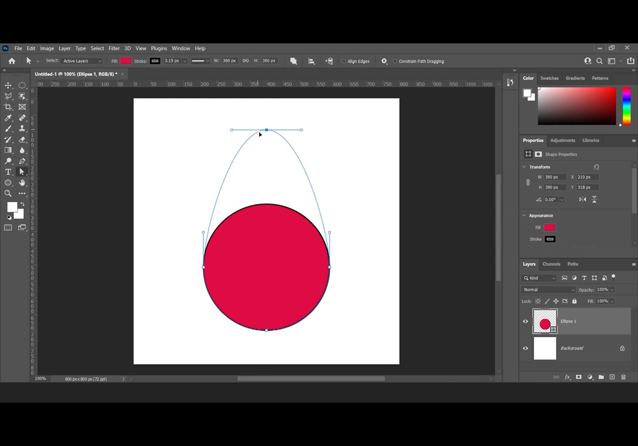Switch to the Swatches tab
638x446 pixels.
coord(549,78)
